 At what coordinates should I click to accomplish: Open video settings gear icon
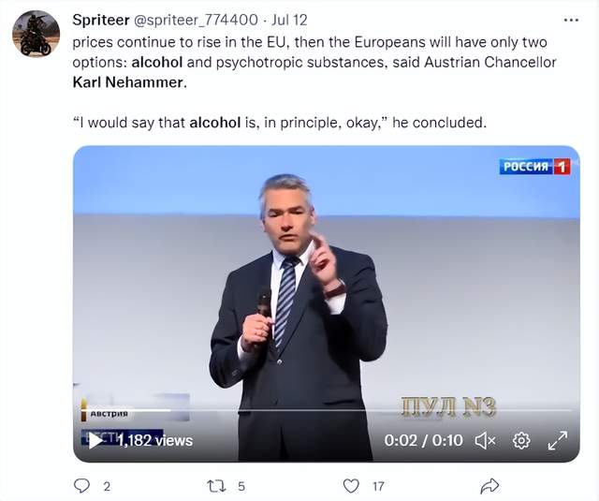pos(521,440)
